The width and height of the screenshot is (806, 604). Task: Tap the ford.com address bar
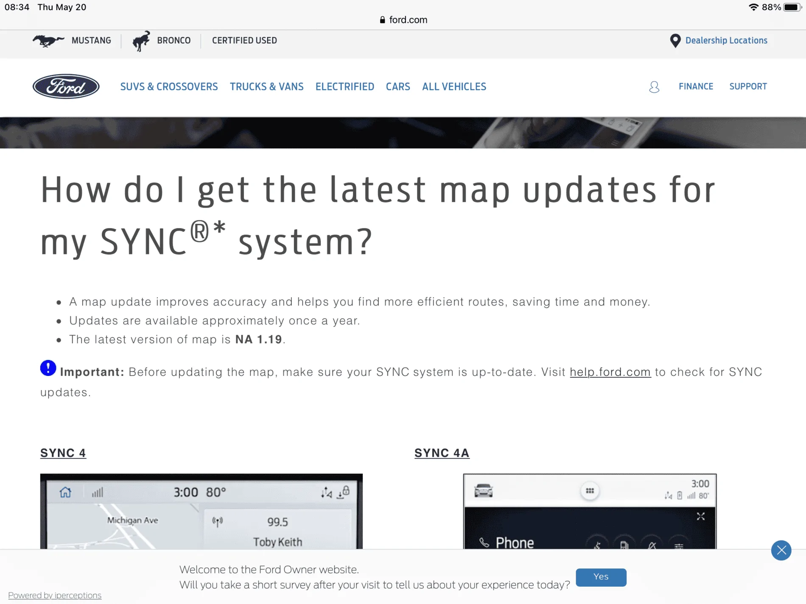[x=403, y=20]
